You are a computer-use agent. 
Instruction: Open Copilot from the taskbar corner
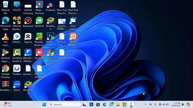click(x=188, y=104)
